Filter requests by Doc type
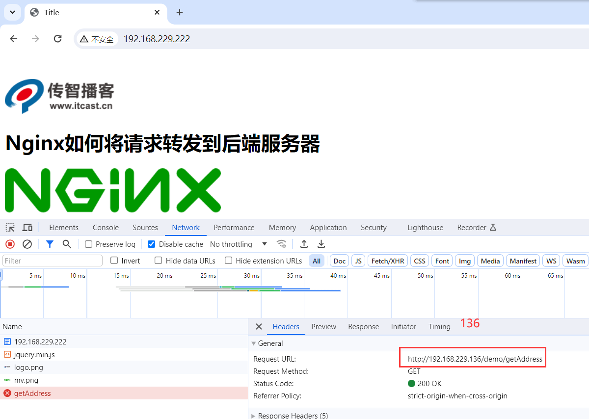 (x=340, y=261)
